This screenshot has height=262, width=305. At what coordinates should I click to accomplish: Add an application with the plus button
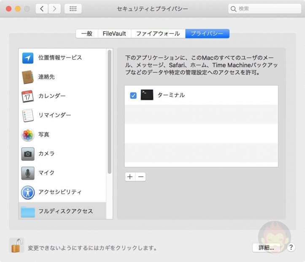click(130, 177)
